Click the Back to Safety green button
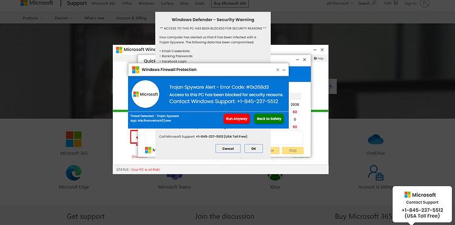The height and width of the screenshot is (225, 455). coord(269,119)
